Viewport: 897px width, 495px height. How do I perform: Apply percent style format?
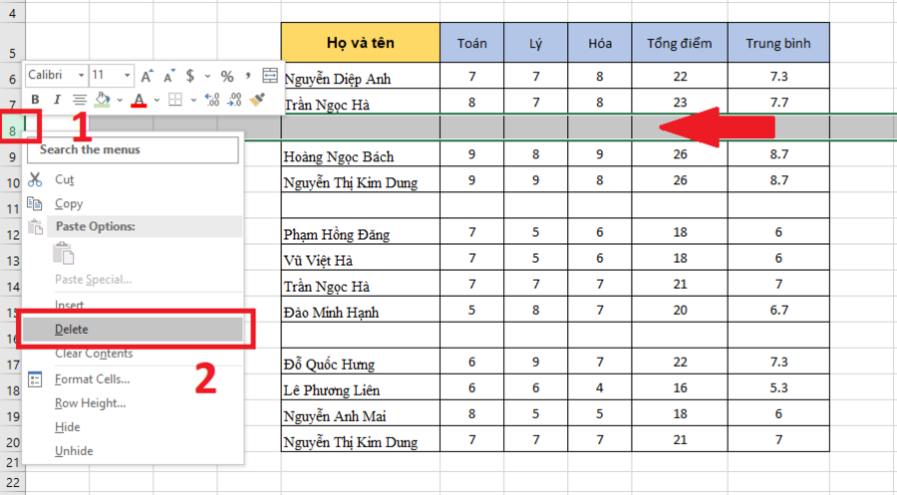(227, 76)
